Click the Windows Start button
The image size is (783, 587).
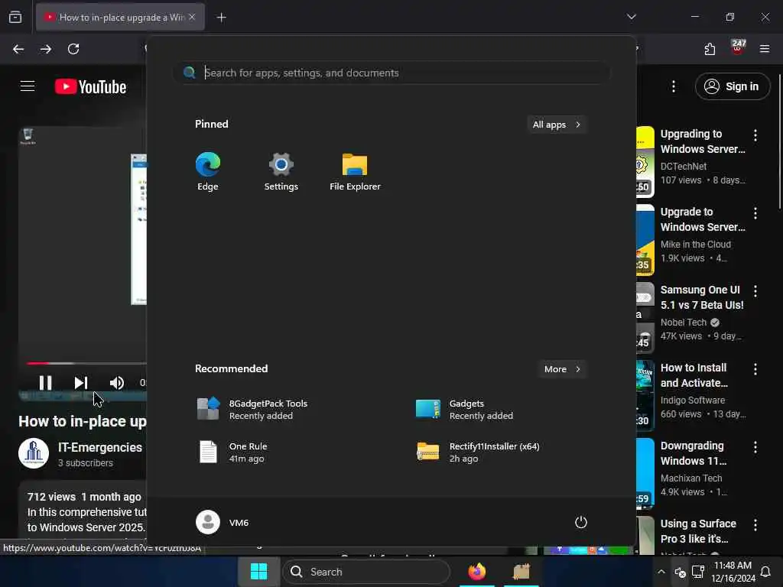point(258,572)
